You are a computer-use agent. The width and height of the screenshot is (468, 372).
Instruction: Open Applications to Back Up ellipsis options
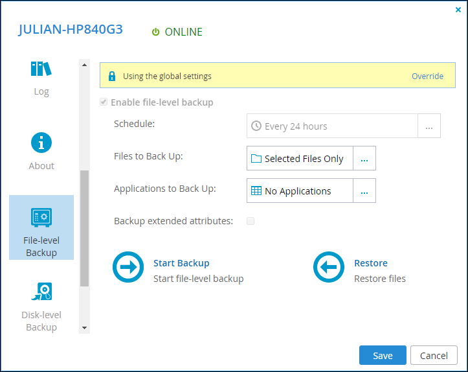click(x=364, y=191)
